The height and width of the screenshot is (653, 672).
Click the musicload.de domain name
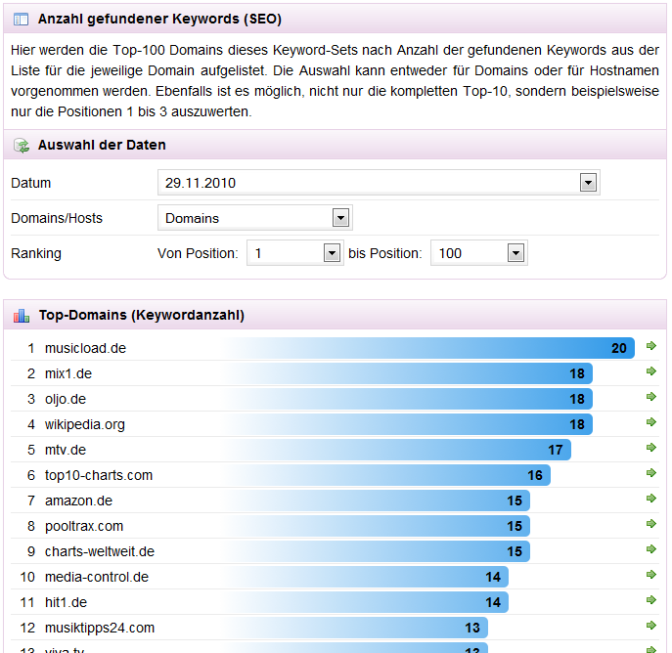click(x=85, y=348)
